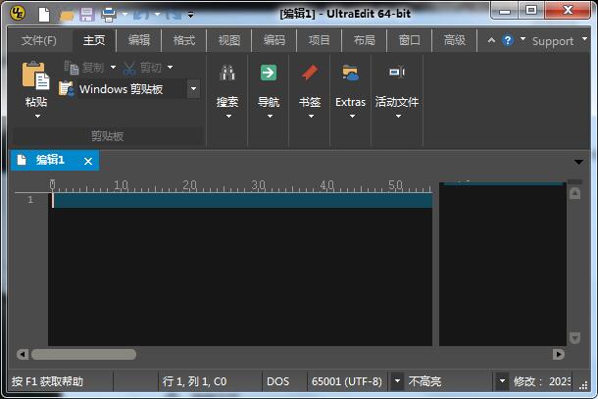The height and width of the screenshot is (399, 598).
Task: Open the 导航 green arrow navigation tool
Action: pos(269,73)
